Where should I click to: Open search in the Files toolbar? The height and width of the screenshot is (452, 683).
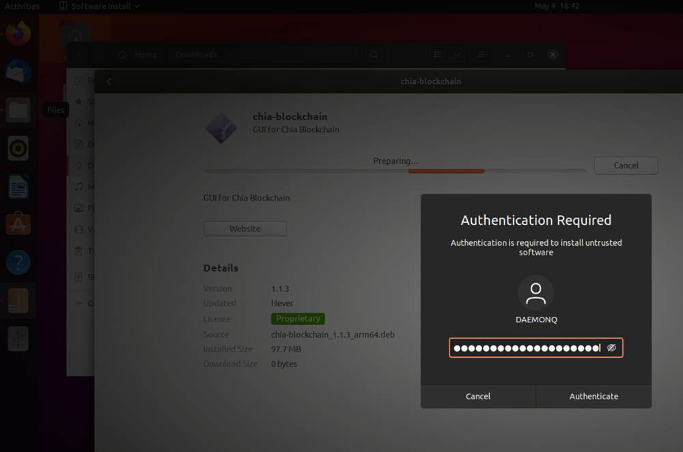coord(373,54)
